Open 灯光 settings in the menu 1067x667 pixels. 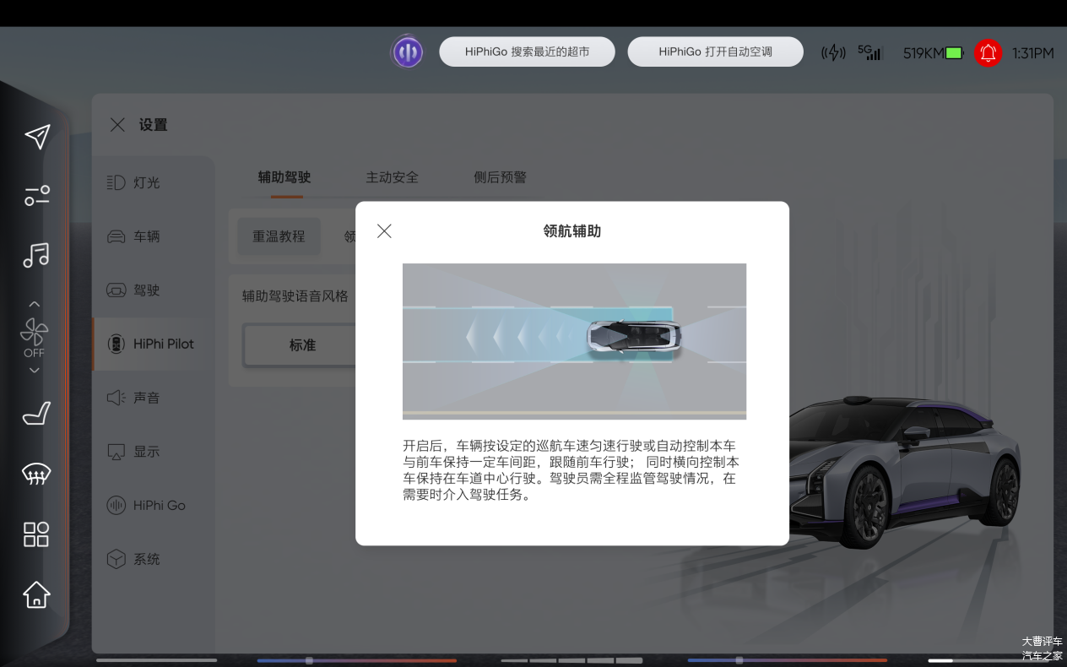[146, 182]
